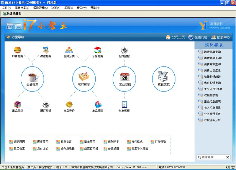Open the 餐饮管理 menu

40,8
